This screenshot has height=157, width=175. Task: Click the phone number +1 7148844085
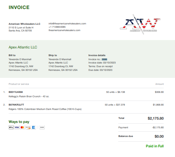[57, 27]
